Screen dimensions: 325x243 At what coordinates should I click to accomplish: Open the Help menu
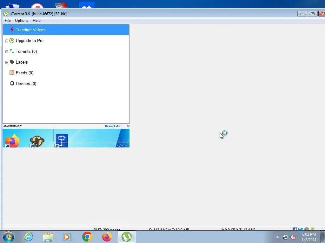36,21
